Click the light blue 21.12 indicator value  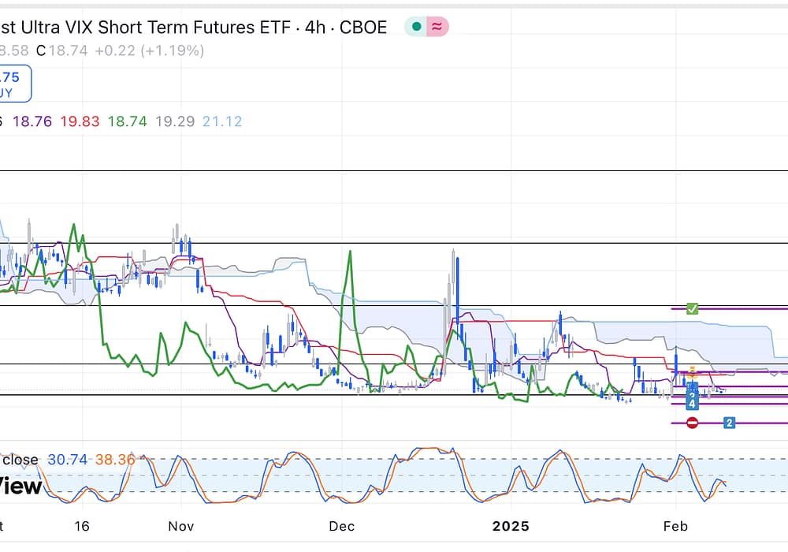(221, 121)
